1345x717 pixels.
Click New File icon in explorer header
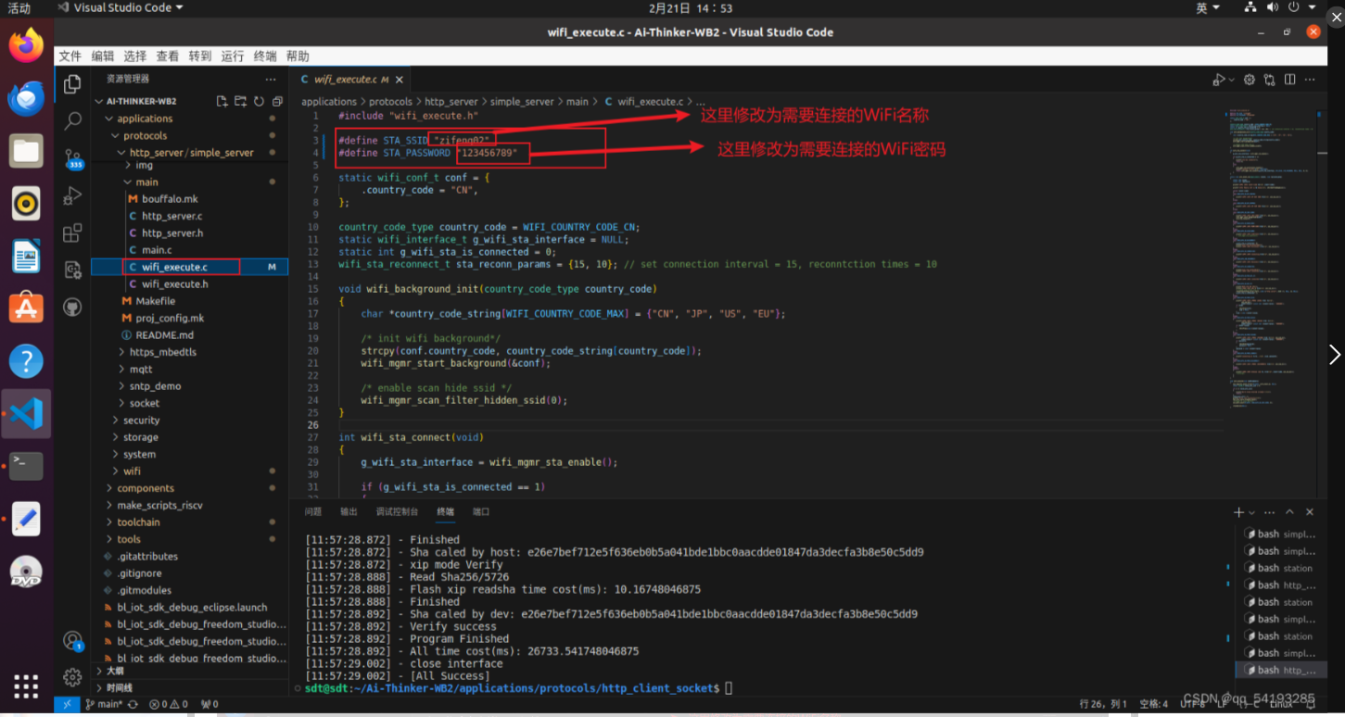tap(222, 102)
